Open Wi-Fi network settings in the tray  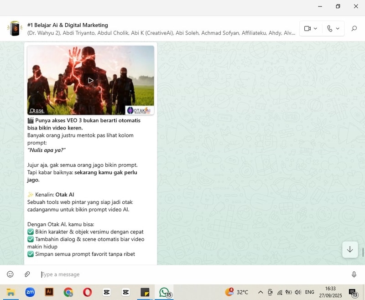(x=280, y=292)
